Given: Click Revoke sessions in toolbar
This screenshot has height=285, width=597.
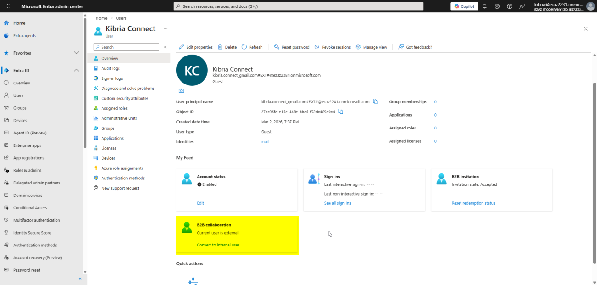Looking at the screenshot, I should [332, 47].
